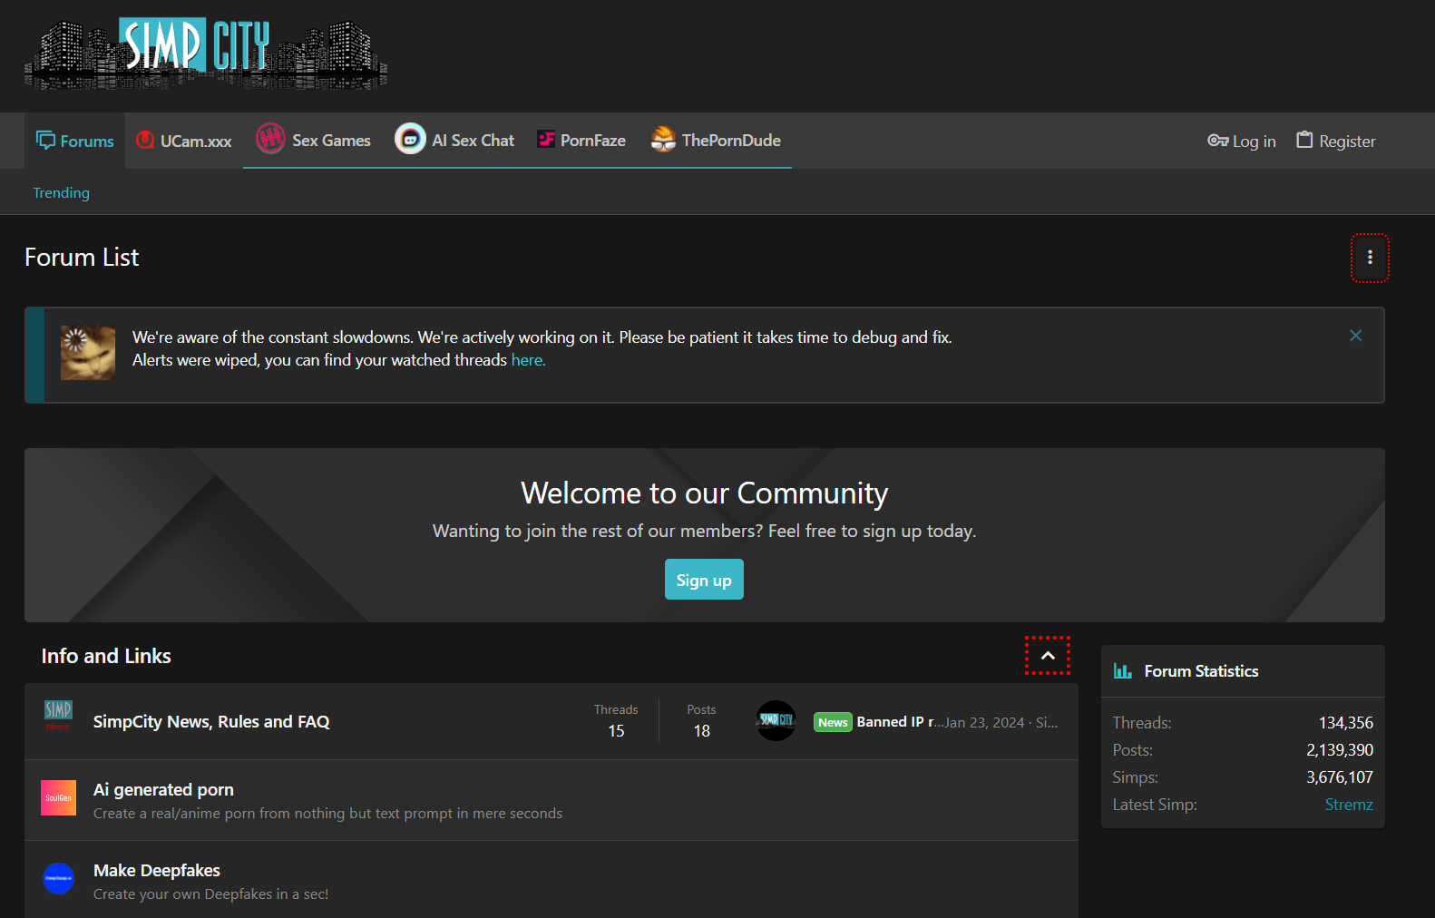
Task: Click the Forum Statistics heading
Action: coord(1201,671)
